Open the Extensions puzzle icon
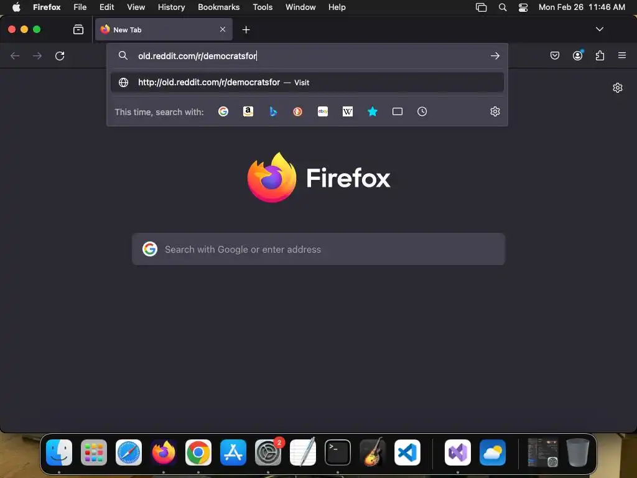637x478 pixels. pos(600,55)
